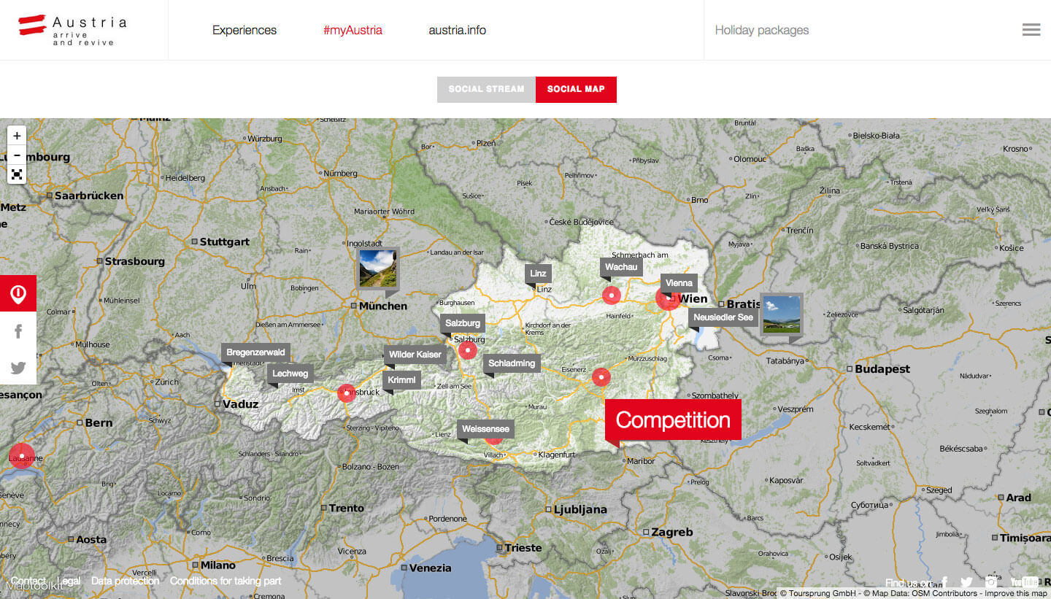Zoom in on the map
Image resolution: width=1051 pixels, height=599 pixels.
point(17,136)
